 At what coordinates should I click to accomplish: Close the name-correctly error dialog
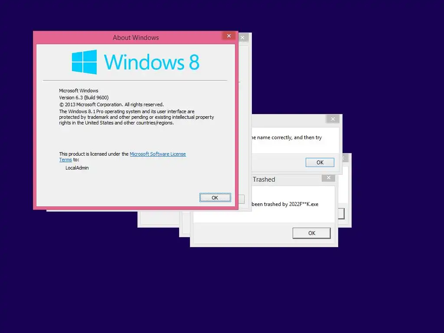tap(333, 119)
